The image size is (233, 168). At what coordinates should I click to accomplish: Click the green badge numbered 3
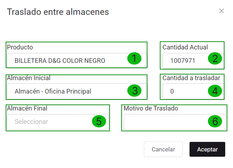click(134, 90)
